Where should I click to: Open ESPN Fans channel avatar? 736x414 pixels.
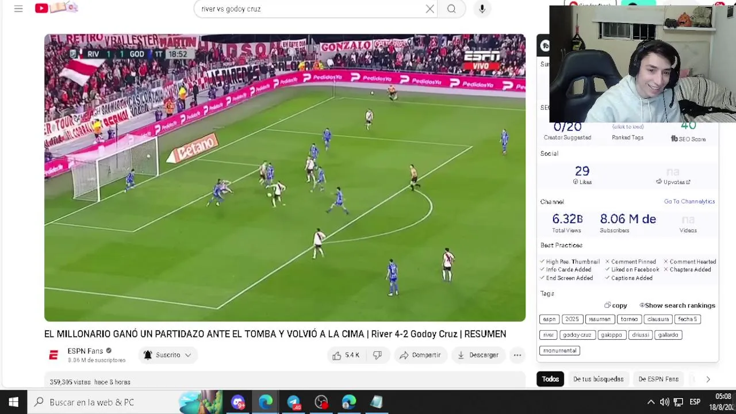coord(53,355)
